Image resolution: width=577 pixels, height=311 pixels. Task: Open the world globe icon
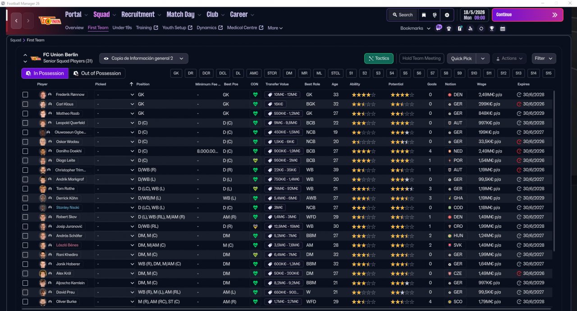[435, 15]
